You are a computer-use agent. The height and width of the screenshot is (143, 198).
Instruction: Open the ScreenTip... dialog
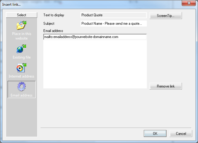pyautogui.click(x=166, y=16)
